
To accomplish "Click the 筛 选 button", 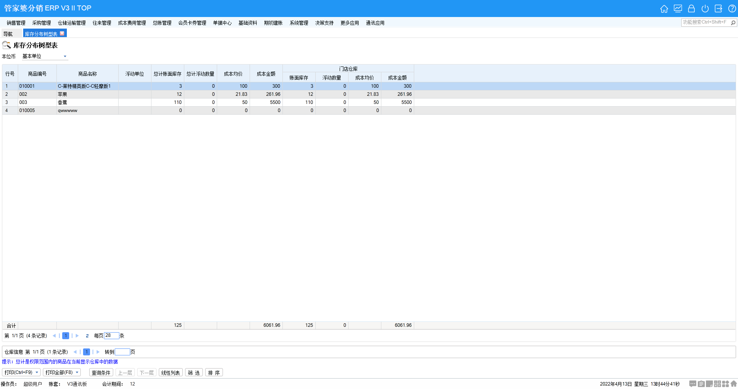I will (194, 372).
